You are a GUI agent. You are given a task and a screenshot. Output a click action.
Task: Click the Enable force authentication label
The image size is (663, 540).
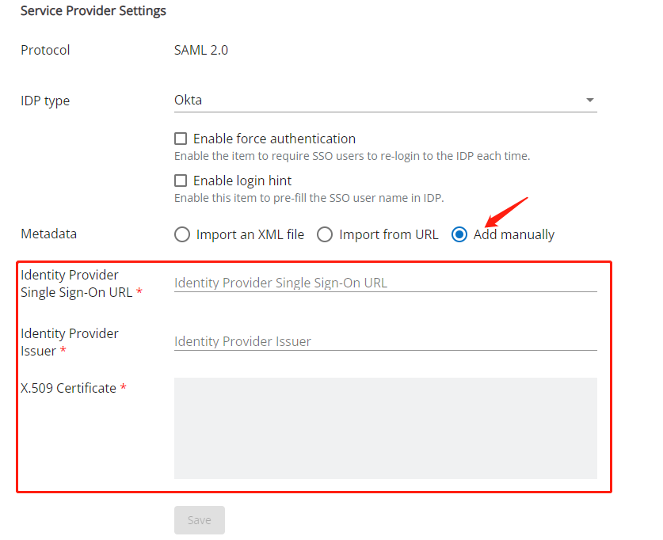(274, 139)
